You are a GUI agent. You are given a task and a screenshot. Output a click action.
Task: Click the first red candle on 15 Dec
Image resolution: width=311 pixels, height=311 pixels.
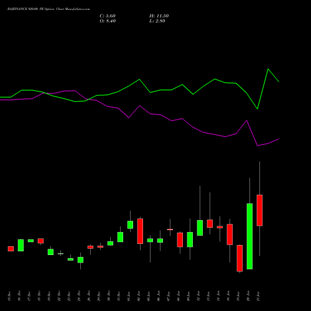pos(11,249)
